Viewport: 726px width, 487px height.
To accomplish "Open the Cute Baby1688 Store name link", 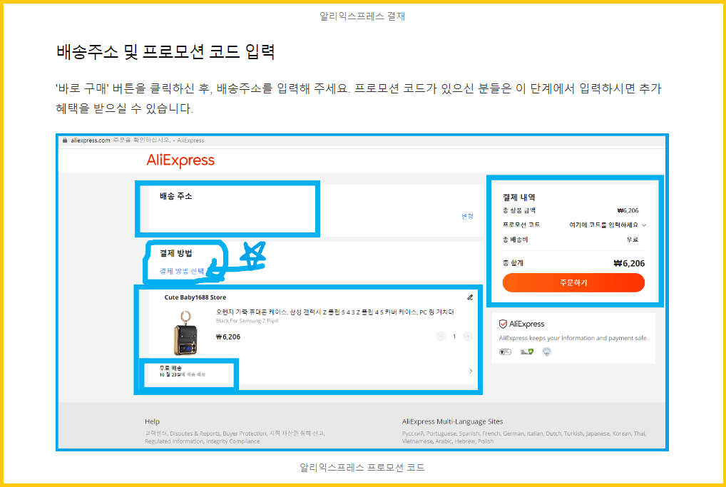I will point(195,297).
